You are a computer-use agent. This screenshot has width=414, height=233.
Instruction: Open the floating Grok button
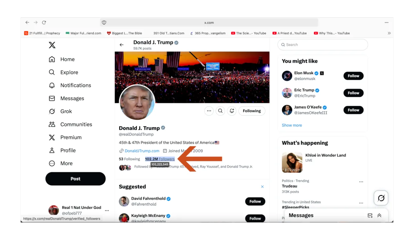[x=381, y=198]
